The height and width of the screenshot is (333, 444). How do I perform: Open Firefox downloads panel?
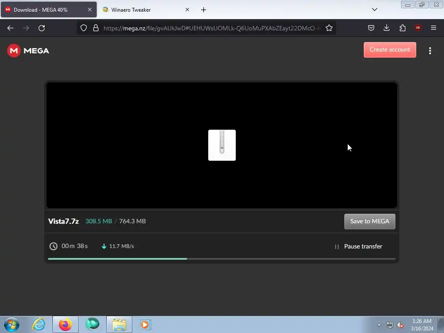[x=386, y=28]
